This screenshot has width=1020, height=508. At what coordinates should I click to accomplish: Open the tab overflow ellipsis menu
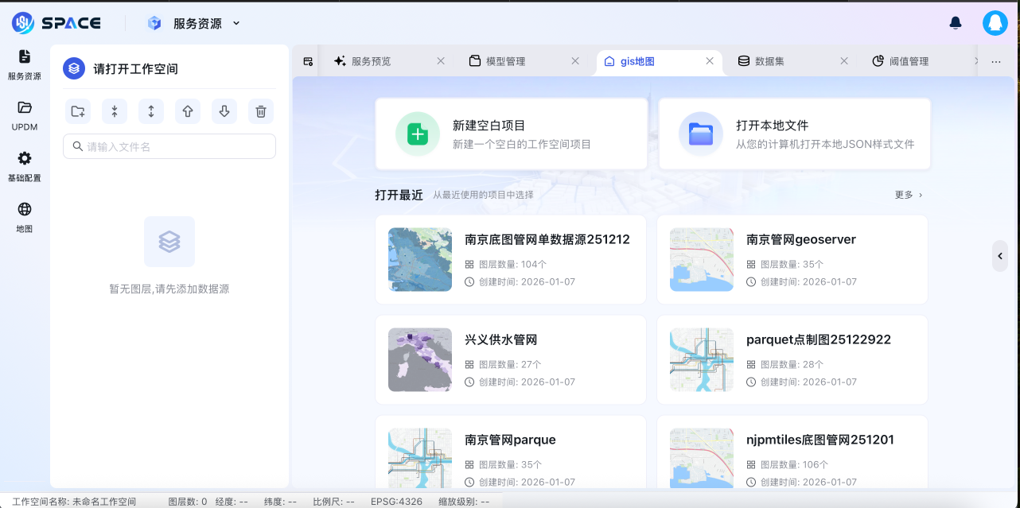995,60
